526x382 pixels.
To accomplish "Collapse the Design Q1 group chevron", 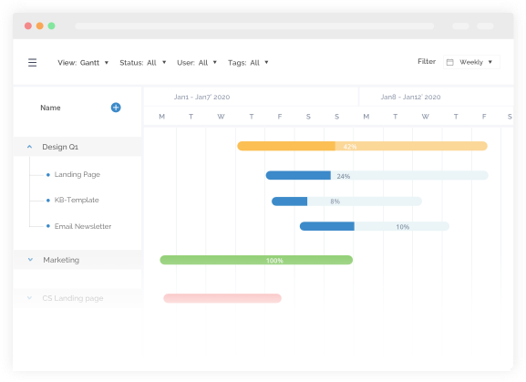I will point(29,147).
